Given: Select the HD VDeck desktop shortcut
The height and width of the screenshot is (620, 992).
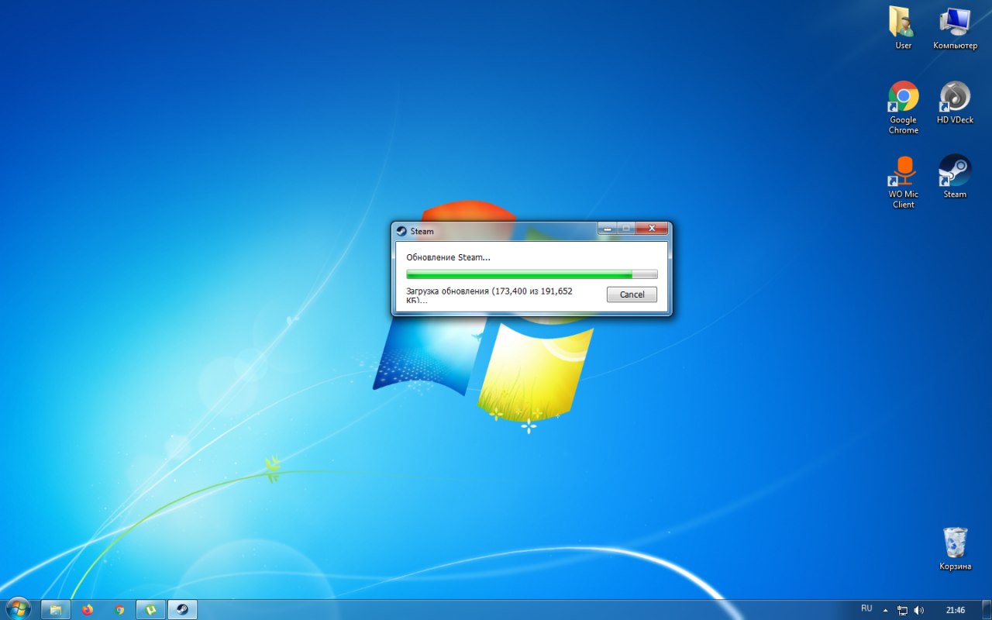Looking at the screenshot, I should pyautogui.click(x=955, y=102).
